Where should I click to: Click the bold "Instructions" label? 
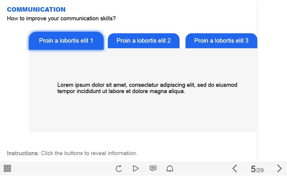coord(22,153)
